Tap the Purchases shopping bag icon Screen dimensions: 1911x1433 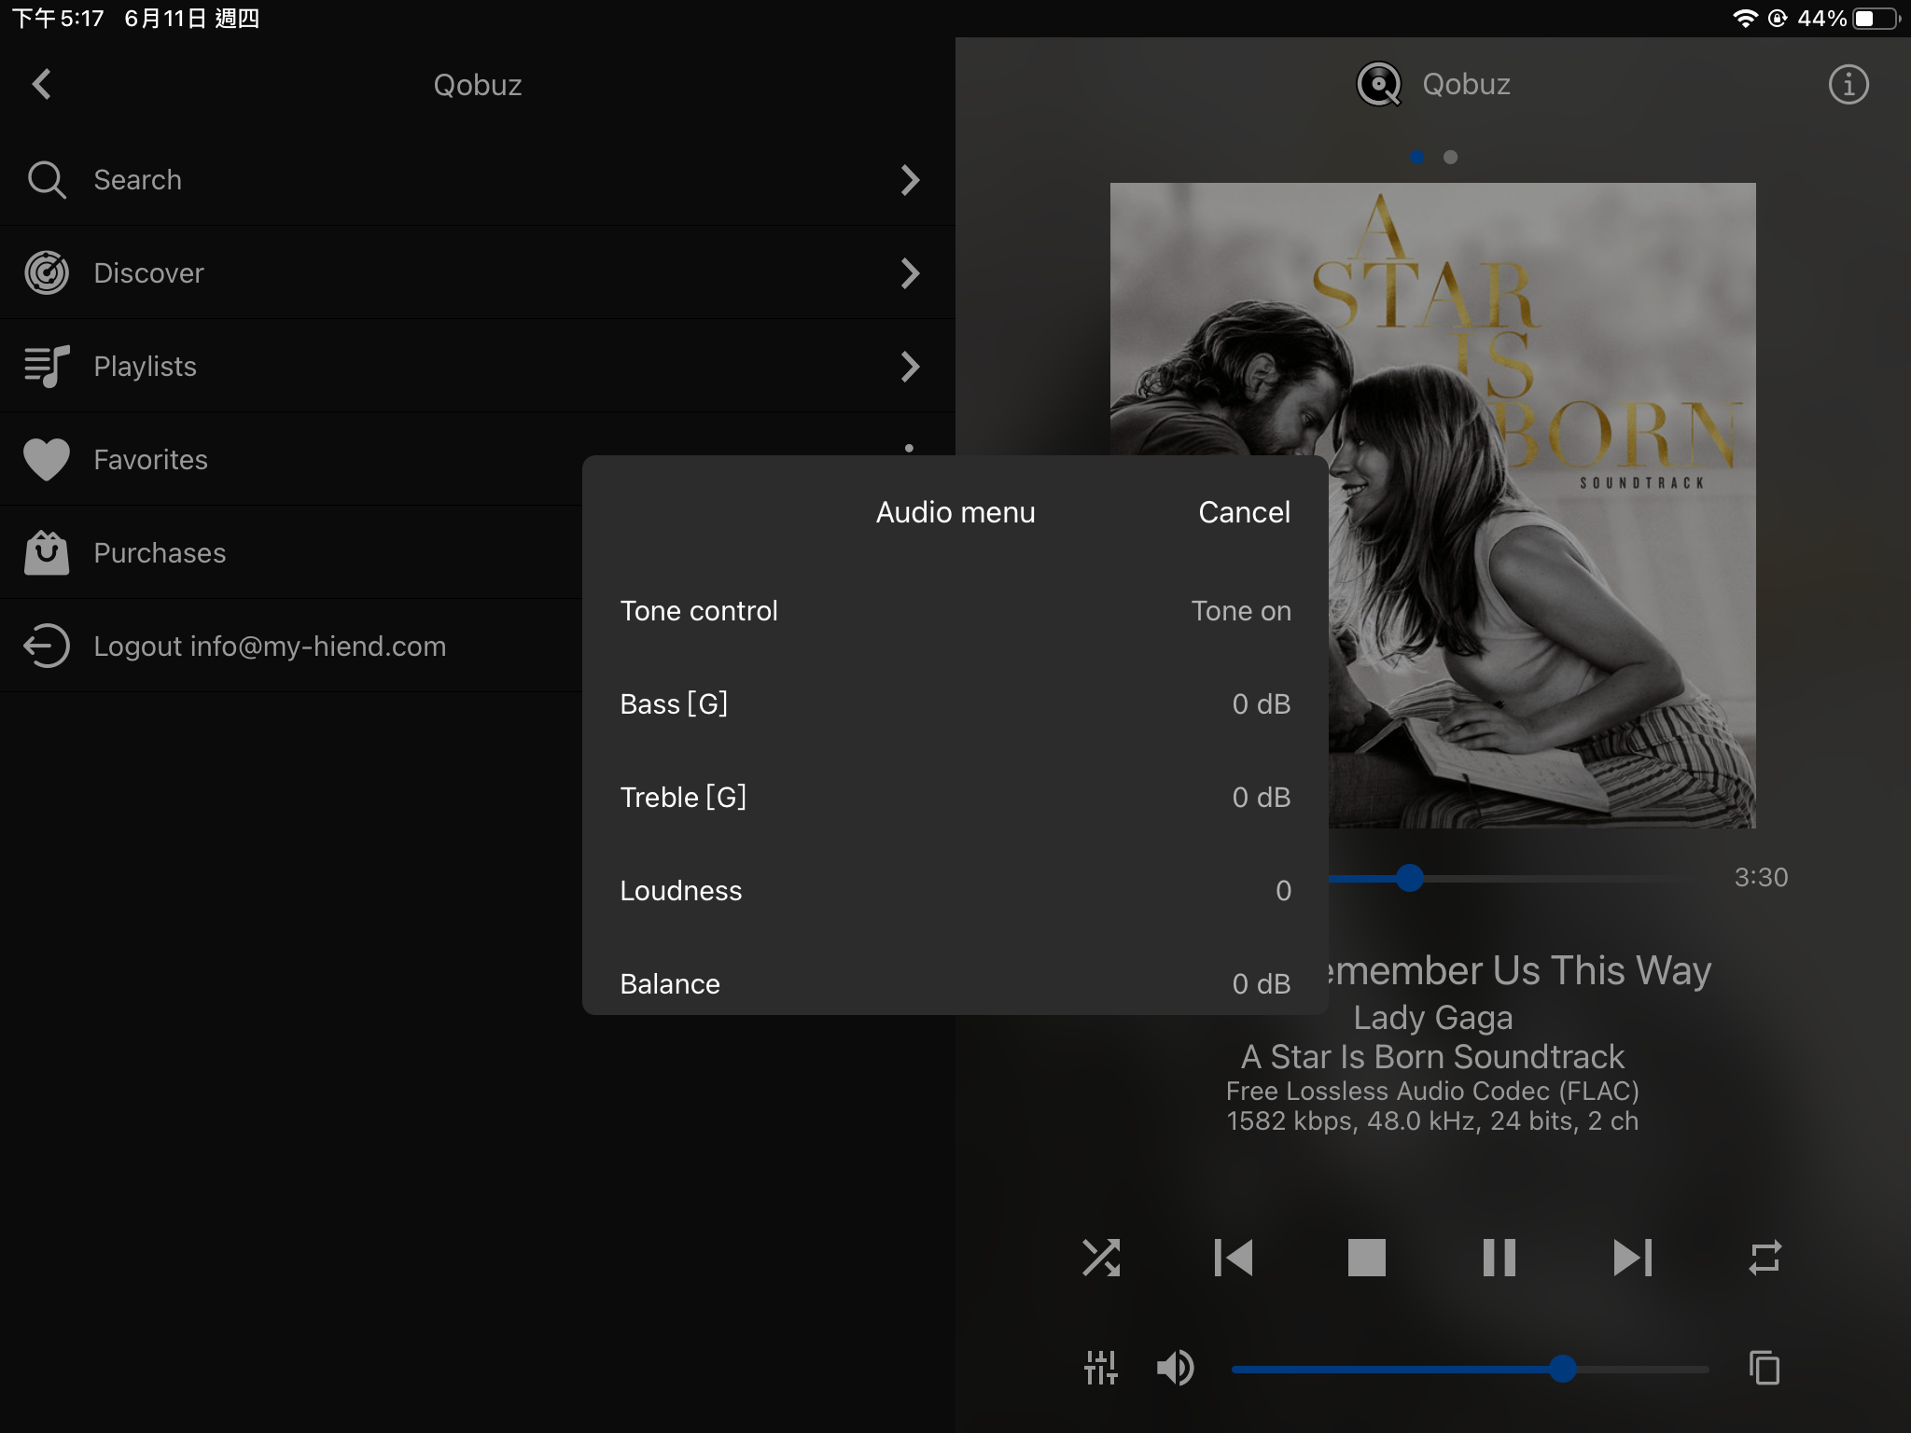pyautogui.click(x=47, y=552)
